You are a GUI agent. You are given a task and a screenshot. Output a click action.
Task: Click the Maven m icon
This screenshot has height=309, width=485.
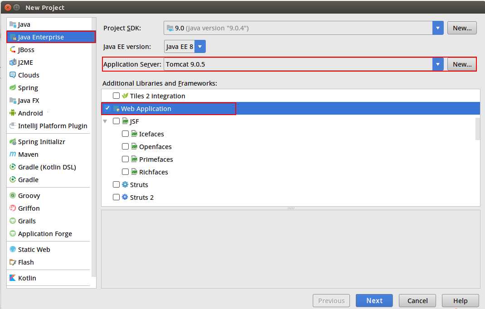coord(13,154)
